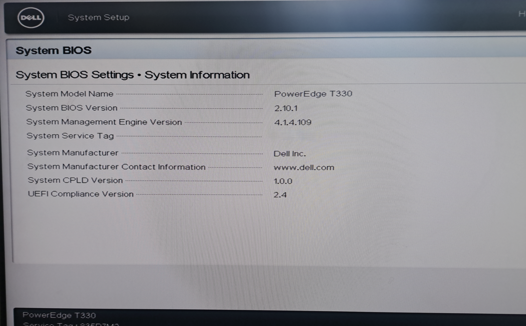
Task: Click the www.dell.com contact value
Action: [x=304, y=167]
